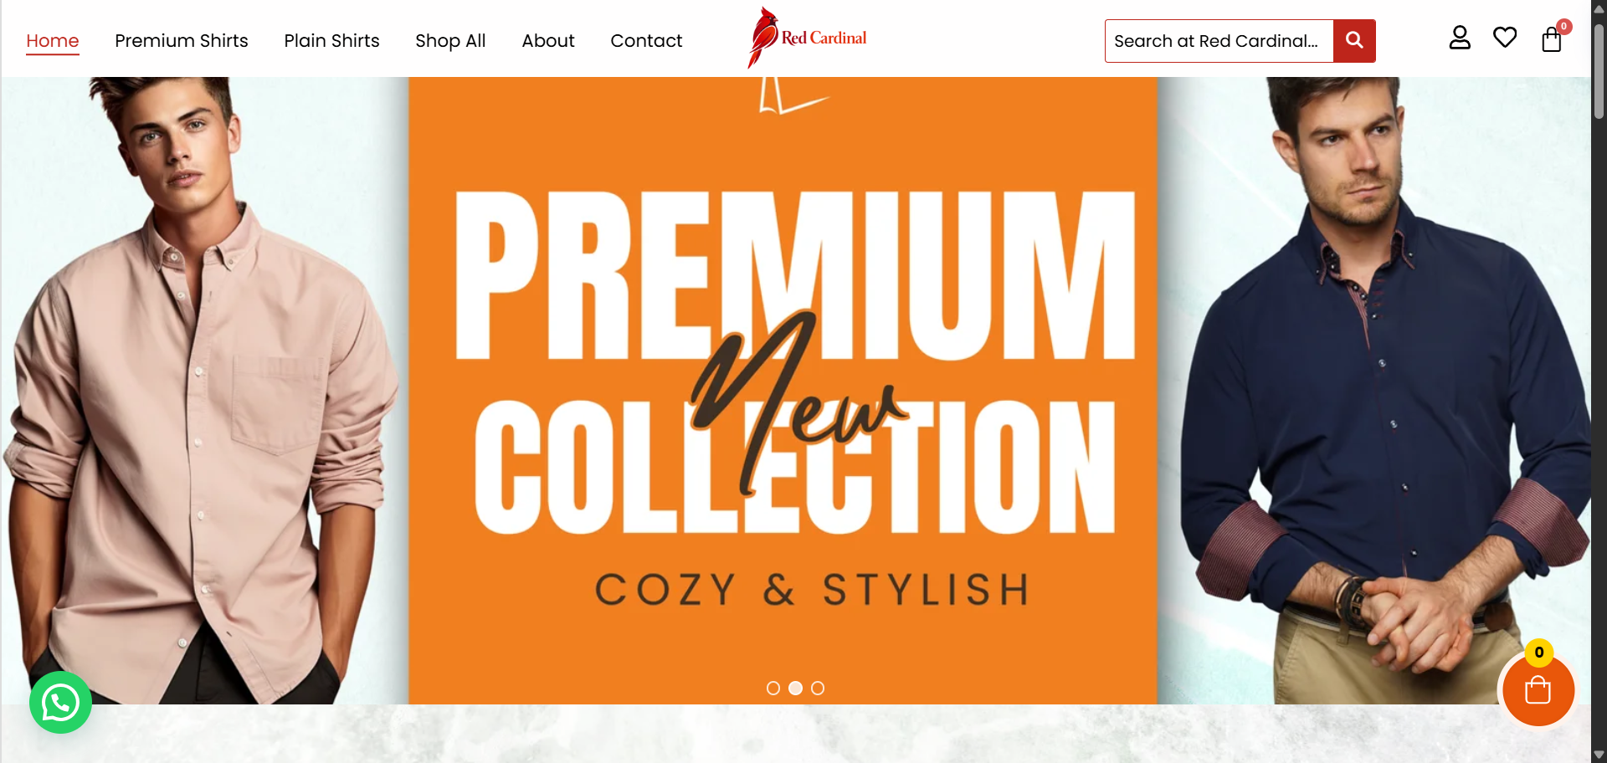Image resolution: width=1607 pixels, height=763 pixels.
Task: Visit the Contact page link
Action: click(x=646, y=41)
